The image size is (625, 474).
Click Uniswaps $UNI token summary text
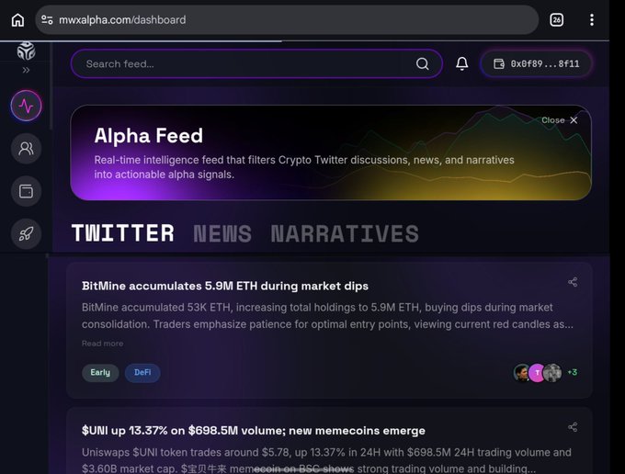click(327, 460)
